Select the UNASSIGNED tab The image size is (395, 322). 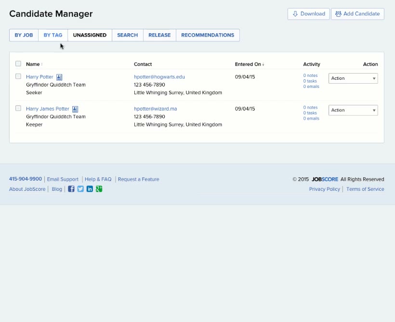90,35
